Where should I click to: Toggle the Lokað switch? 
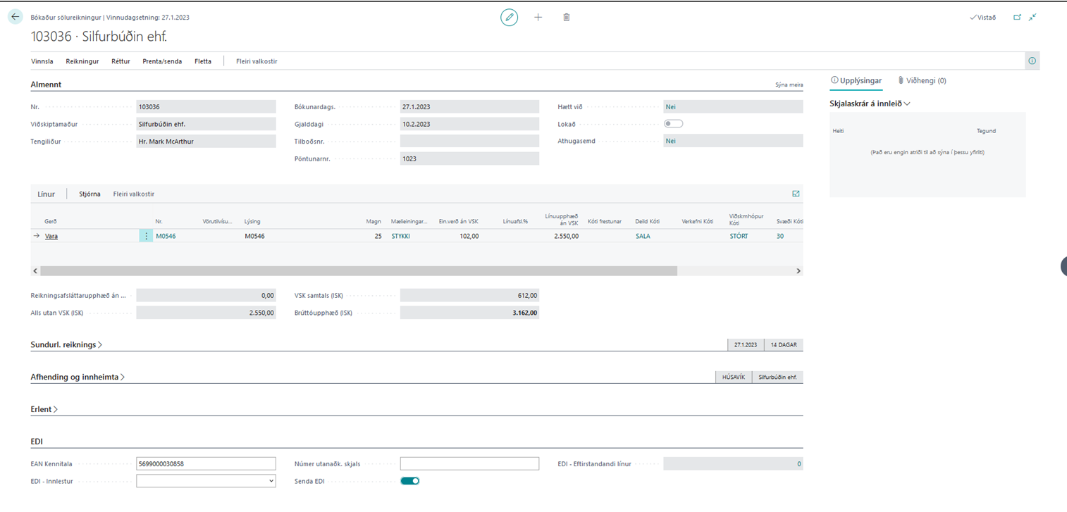tap(673, 124)
